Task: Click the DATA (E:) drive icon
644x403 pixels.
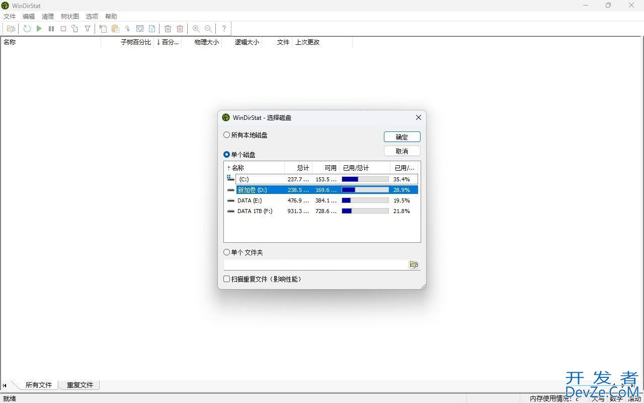Action: 231,200
